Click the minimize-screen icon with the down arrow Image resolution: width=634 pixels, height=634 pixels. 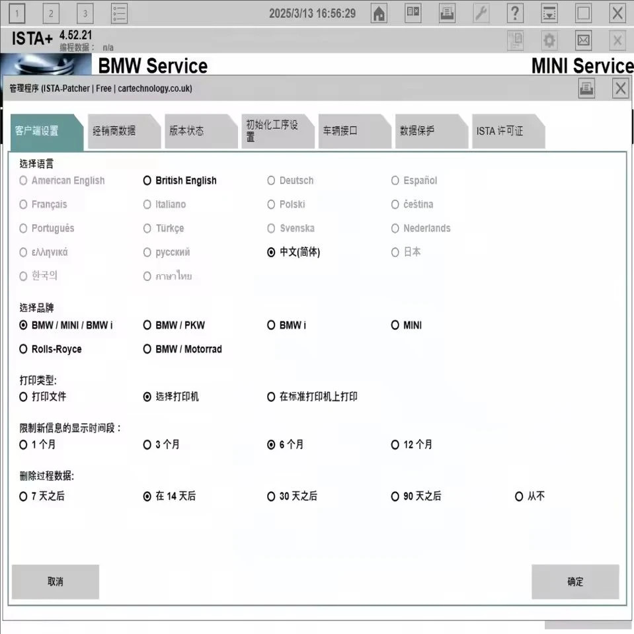pos(549,13)
